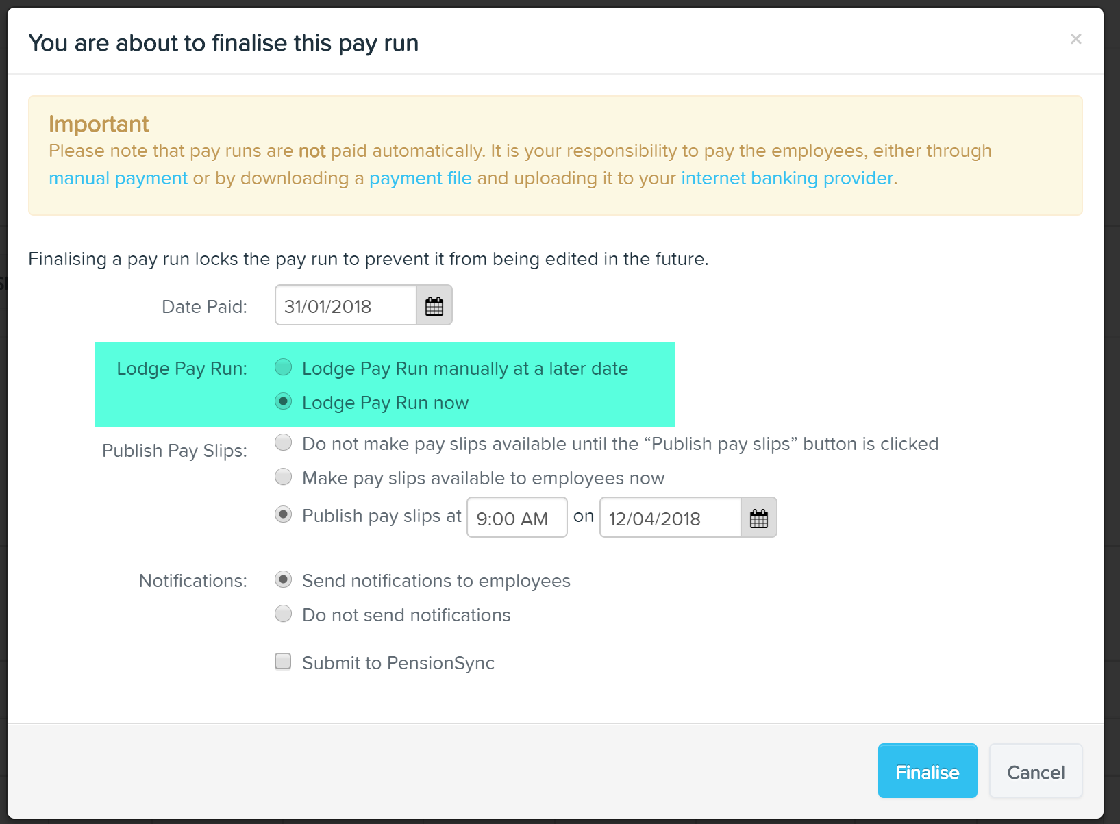Click inside the Date Paid field
Viewport: 1120px width, 824px height.
343,305
